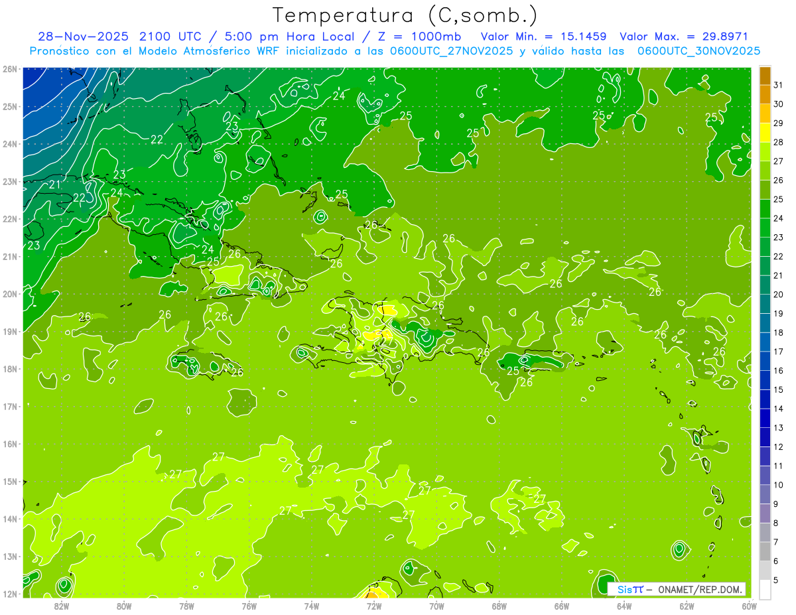Click the ONAMET/REP.DOM. credit label
The height and width of the screenshot is (615, 796).
[700, 589]
